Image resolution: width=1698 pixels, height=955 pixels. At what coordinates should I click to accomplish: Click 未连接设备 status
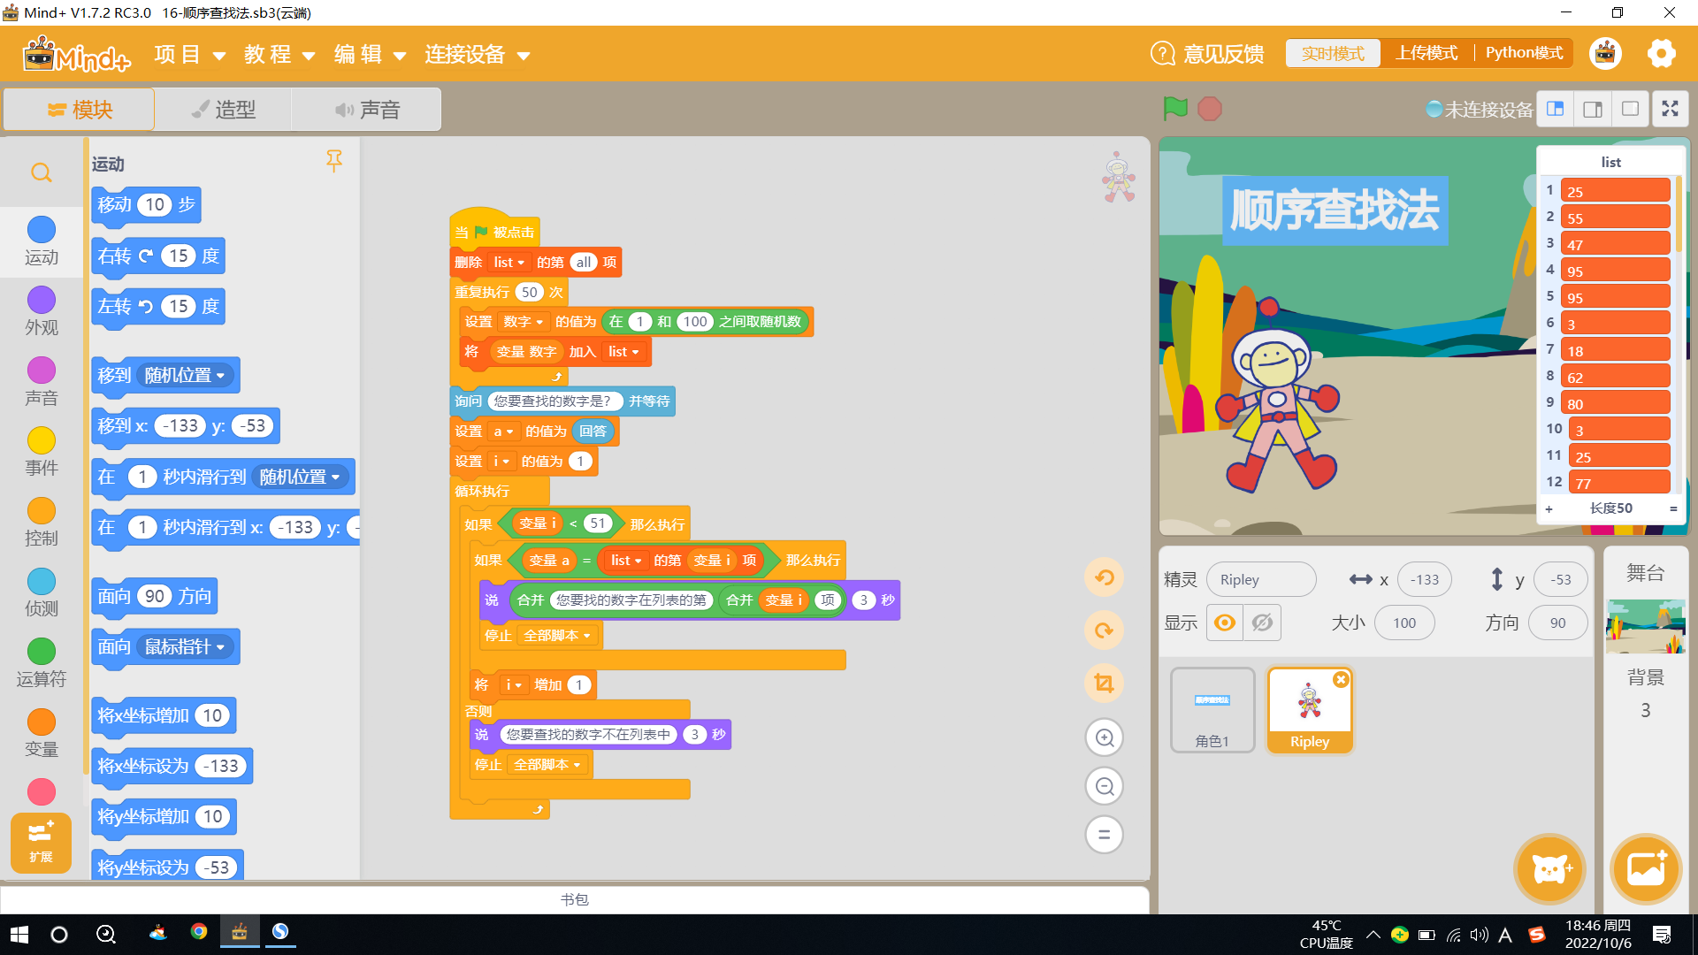tap(1480, 110)
